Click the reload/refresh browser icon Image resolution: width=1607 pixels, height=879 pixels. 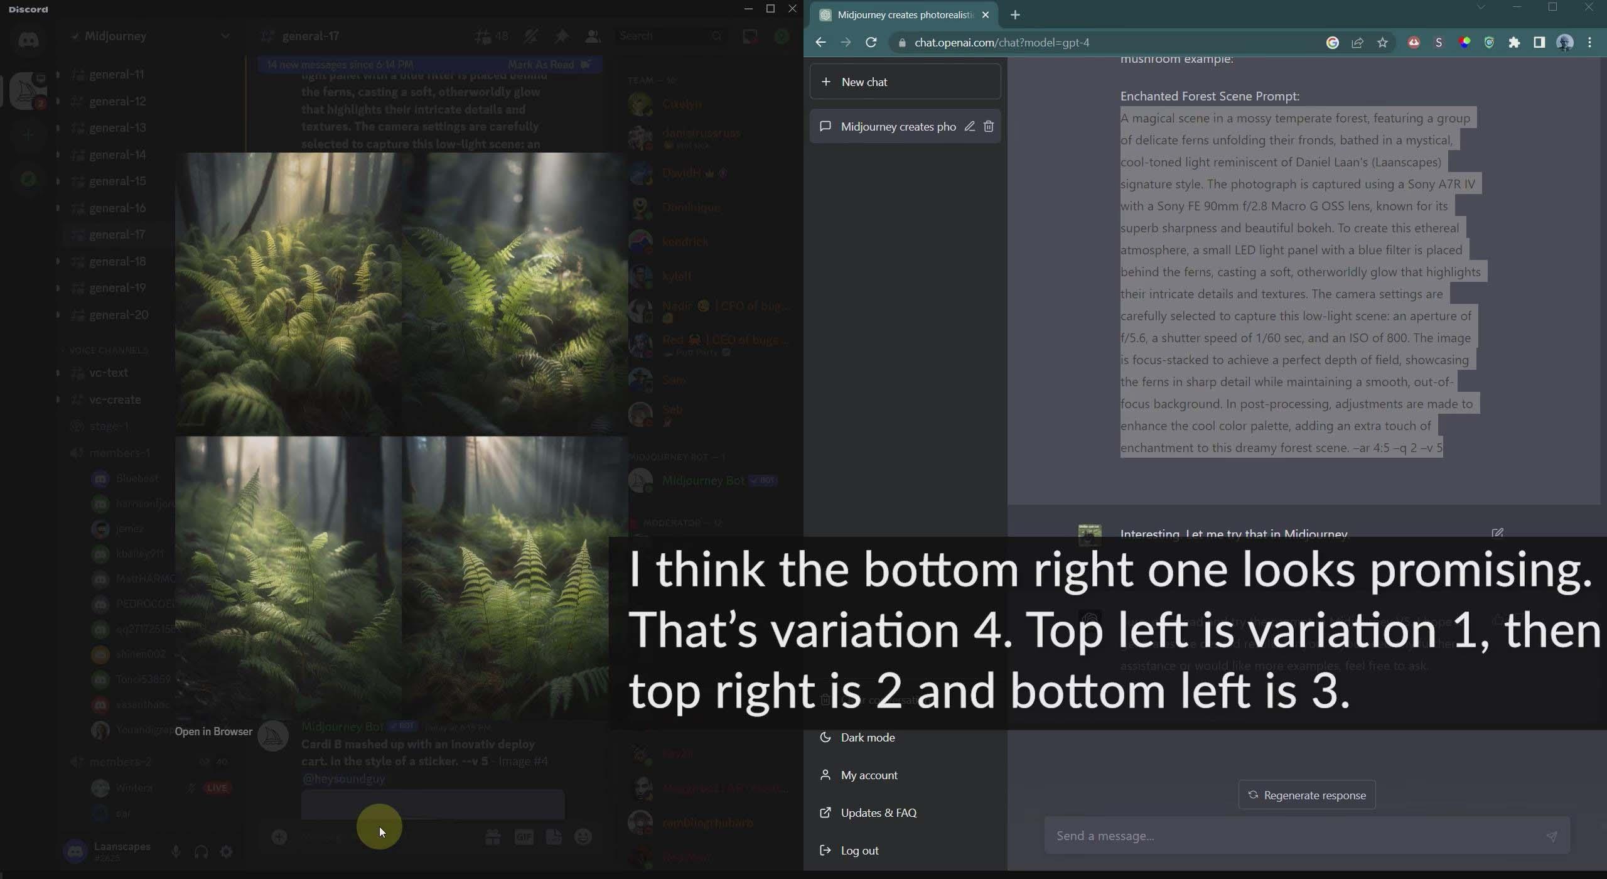(x=871, y=42)
